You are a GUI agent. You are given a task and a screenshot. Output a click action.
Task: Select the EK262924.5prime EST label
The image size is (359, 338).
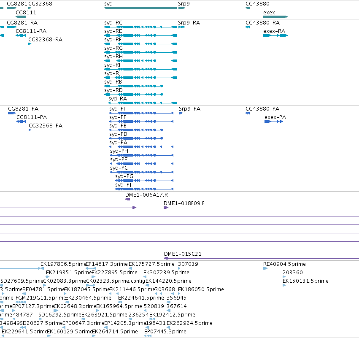click(189, 323)
